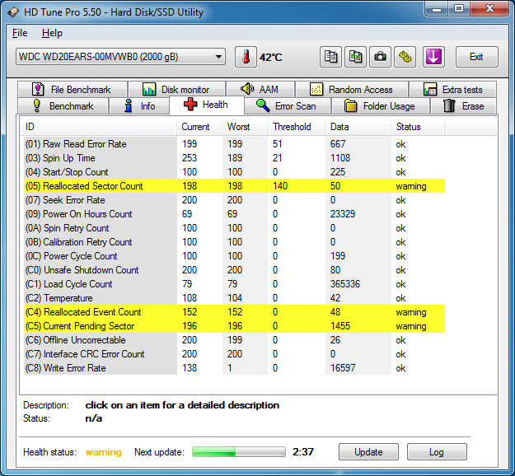Screen dimensions: 515x476
Task: Open the Random Access tab
Action: click(x=352, y=89)
